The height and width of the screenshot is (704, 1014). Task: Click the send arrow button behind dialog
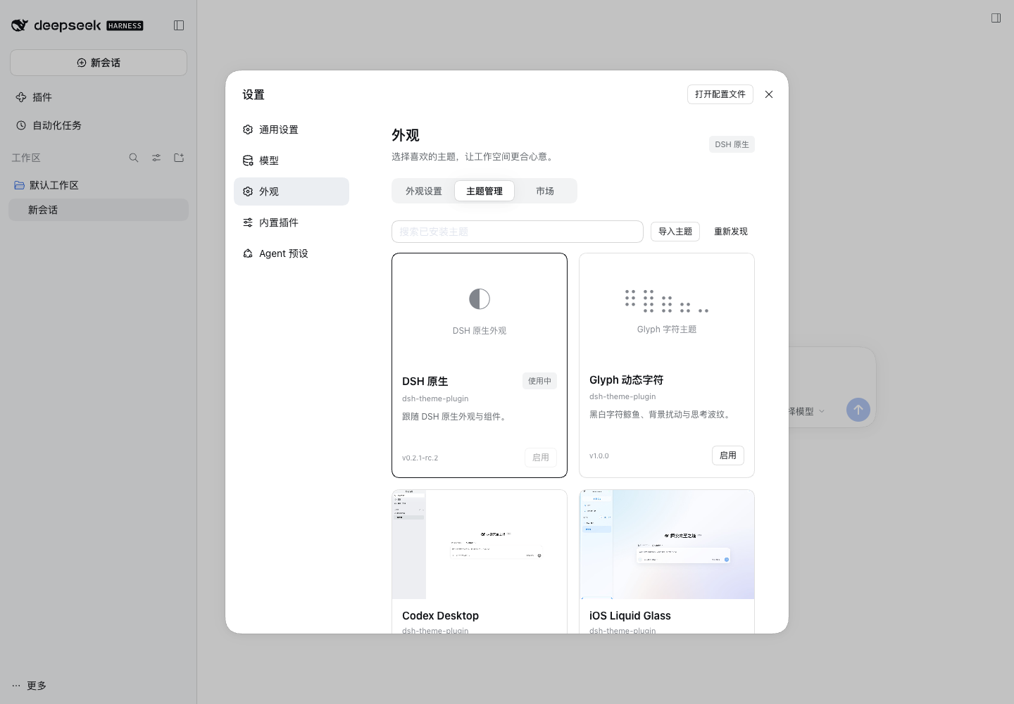coord(858,410)
